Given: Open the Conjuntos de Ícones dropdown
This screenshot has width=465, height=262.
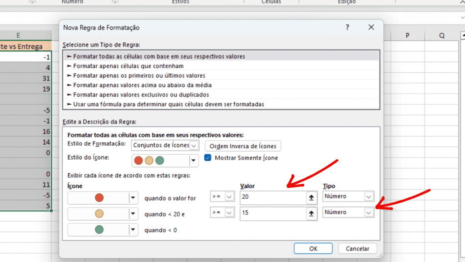Looking at the screenshot, I should [194, 145].
